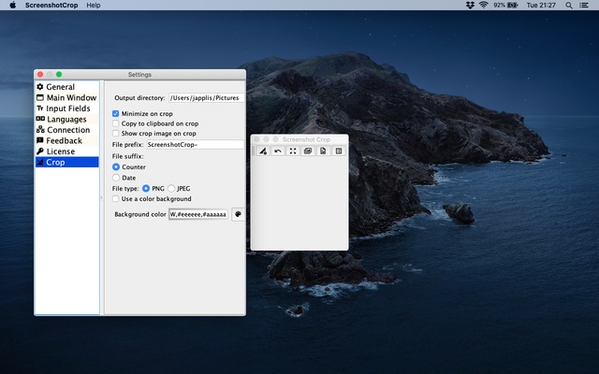The image size is (599, 374).
Task: Open Feedback settings section
Action: (x=66, y=140)
